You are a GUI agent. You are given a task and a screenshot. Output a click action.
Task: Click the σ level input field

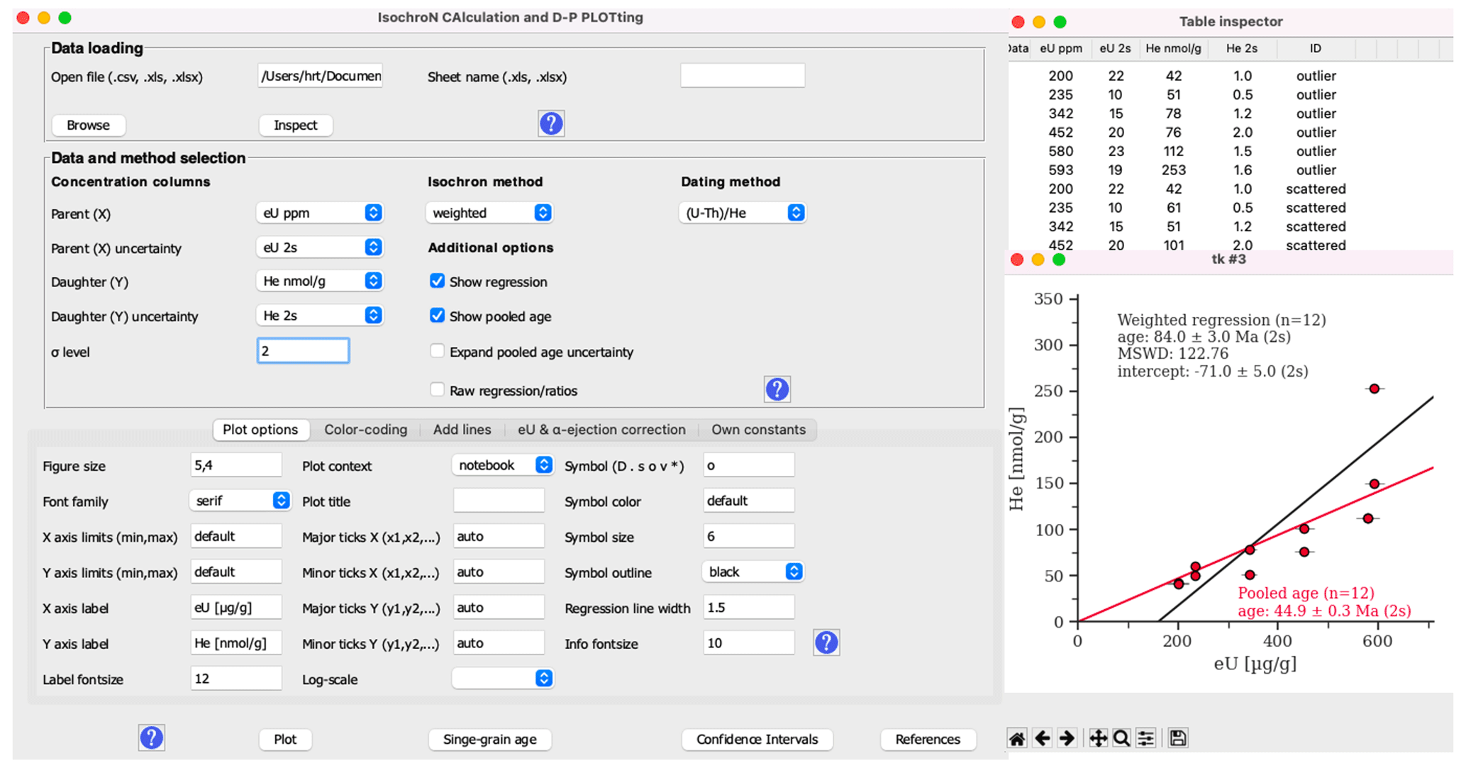tap(303, 351)
